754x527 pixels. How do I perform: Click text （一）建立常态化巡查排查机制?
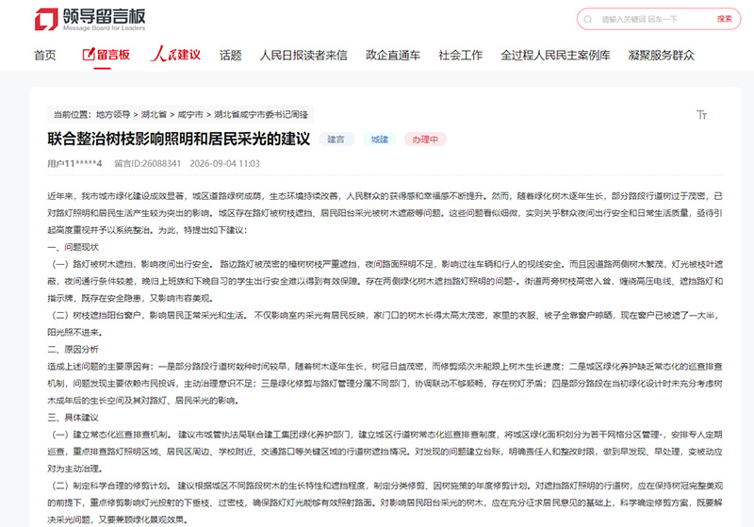(x=107, y=435)
